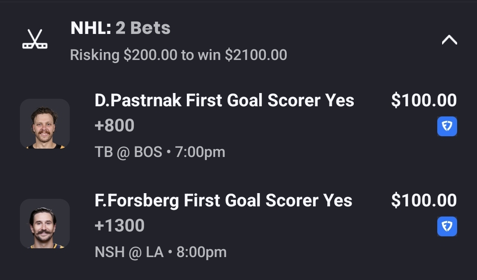This screenshot has height=280, width=477.
Task: Open the NSH @ LA matchup
Action: 129,252
